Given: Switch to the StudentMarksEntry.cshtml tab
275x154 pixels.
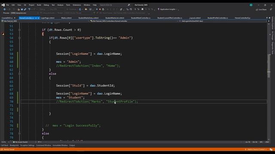Looking at the screenshot, I should (88, 18).
